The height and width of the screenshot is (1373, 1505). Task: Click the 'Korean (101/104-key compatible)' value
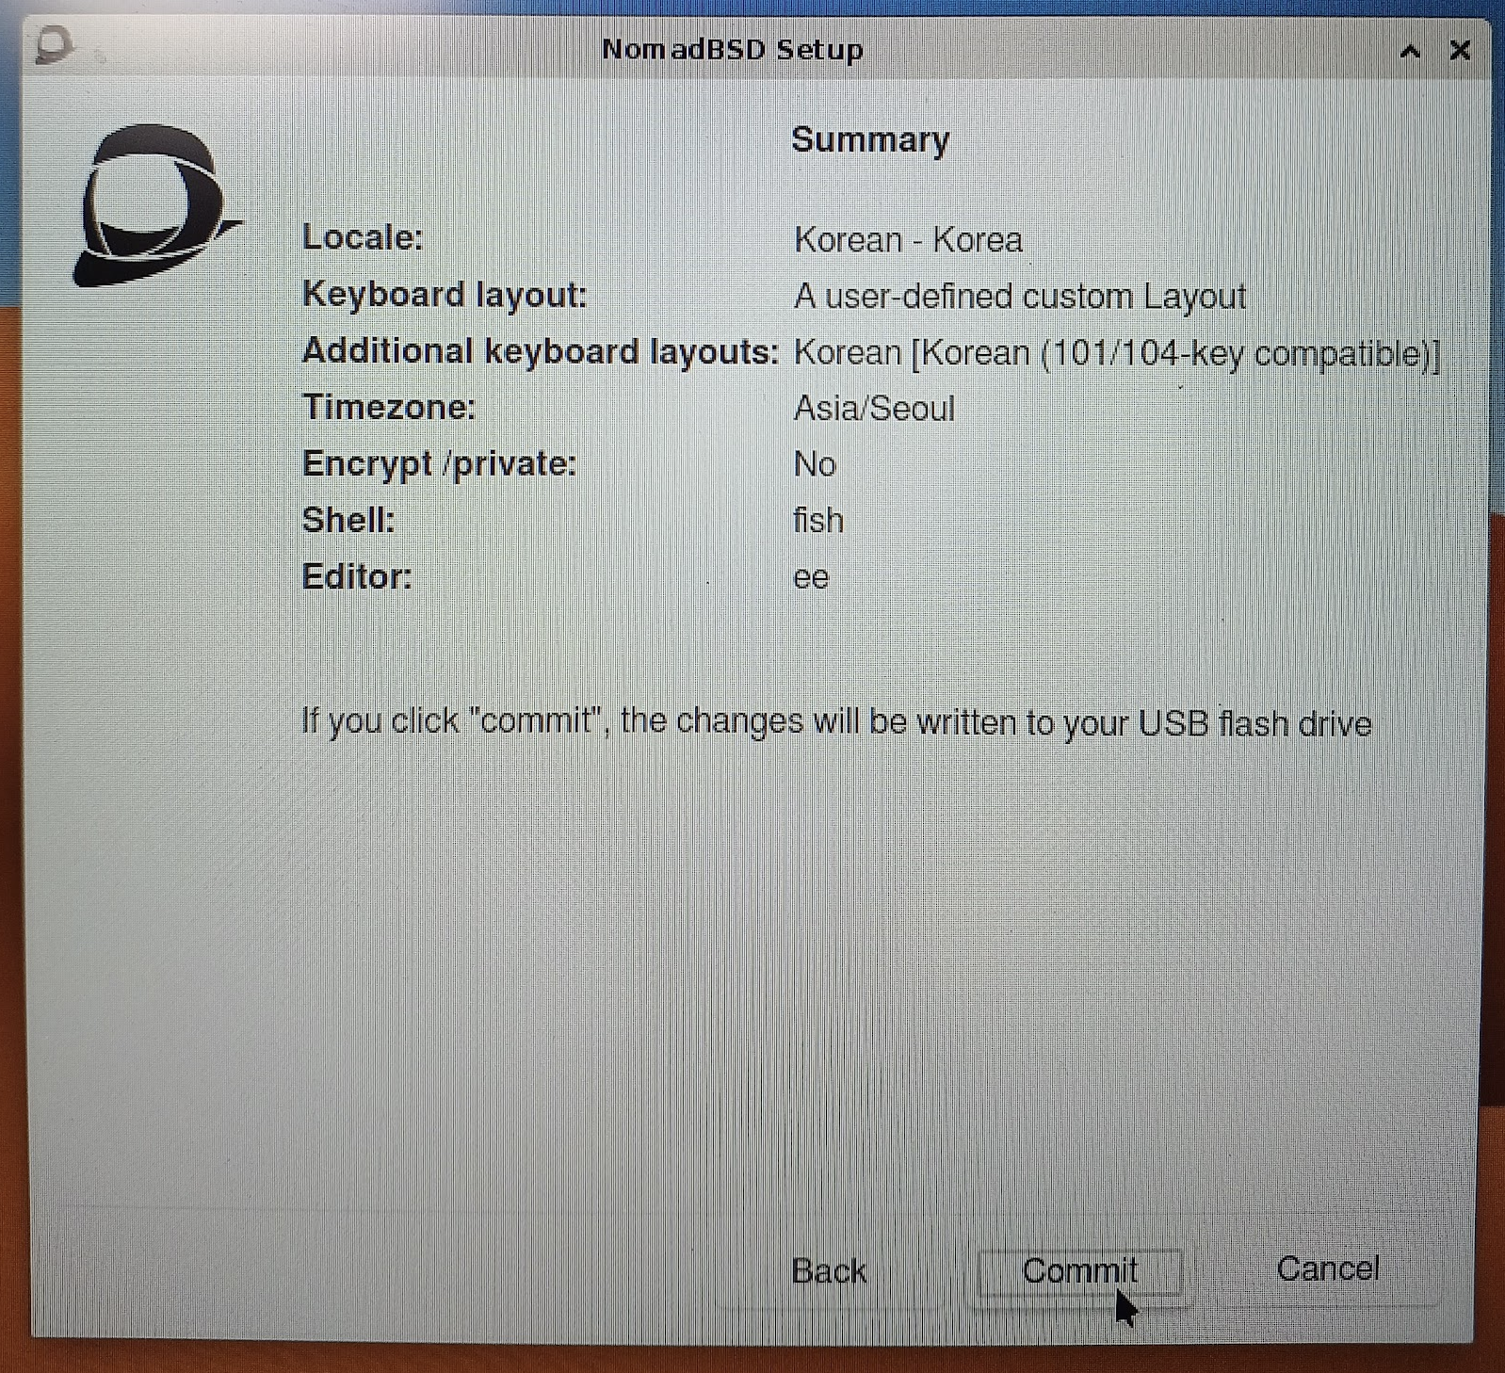pyautogui.click(x=1117, y=353)
